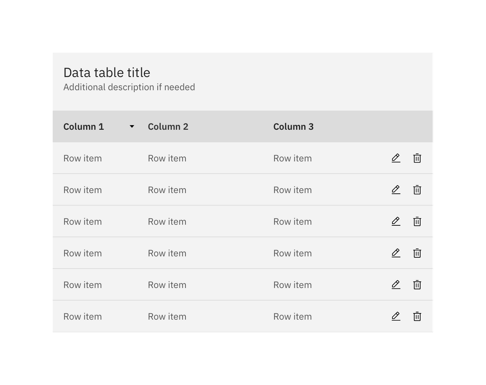This screenshot has height=385, width=486.
Task: Select the edit pencil on the fourth row
Action: click(x=396, y=253)
